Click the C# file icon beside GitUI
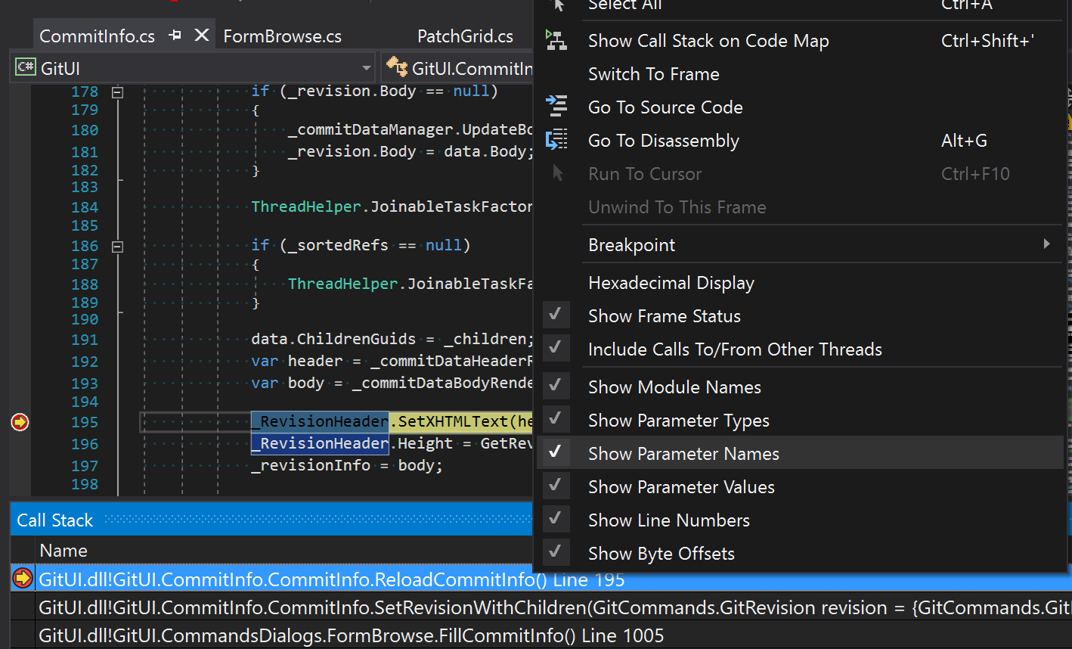This screenshot has width=1072, height=649. click(x=25, y=67)
